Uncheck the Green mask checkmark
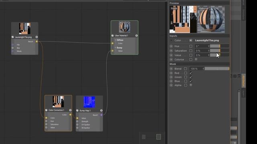This screenshot has width=257, height=144. (x=191, y=77)
